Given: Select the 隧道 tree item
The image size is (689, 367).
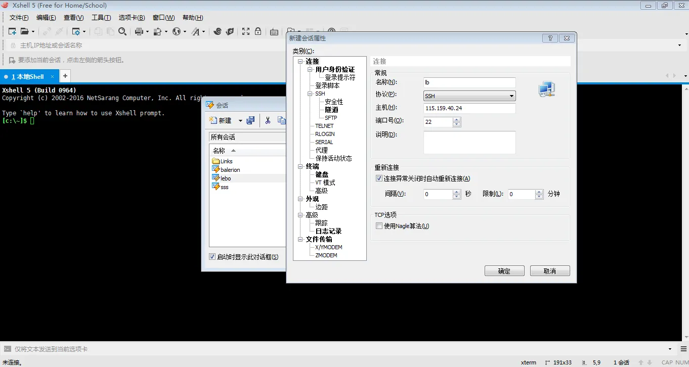Looking at the screenshot, I should (x=331, y=110).
